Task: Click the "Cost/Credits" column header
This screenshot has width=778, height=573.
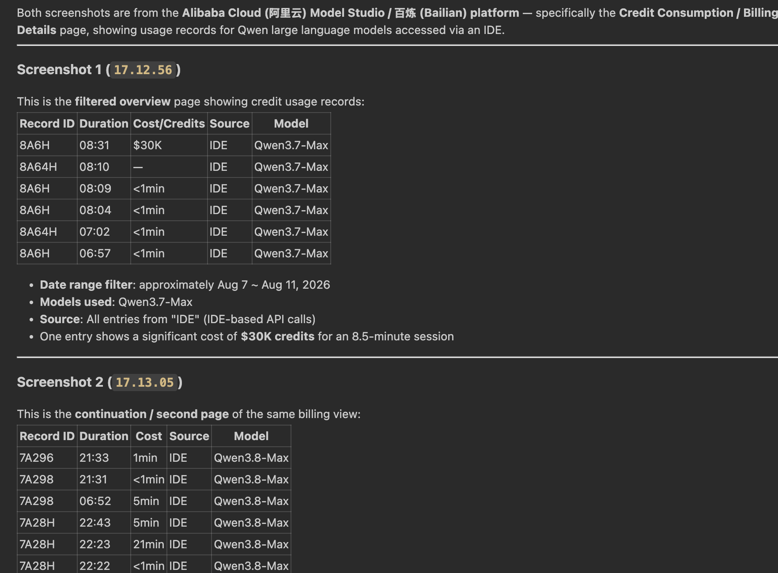Action: point(169,124)
